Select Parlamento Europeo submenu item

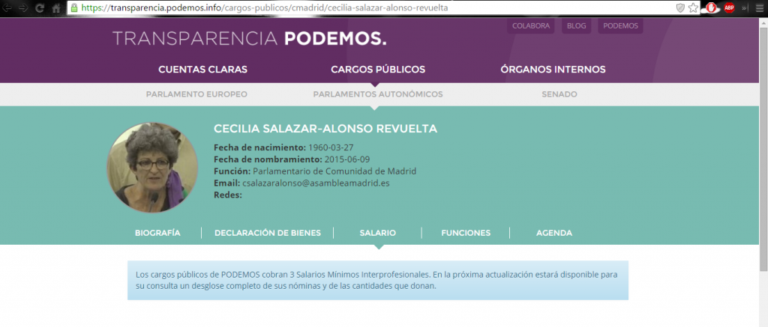pyautogui.click(x=196, y=94)
